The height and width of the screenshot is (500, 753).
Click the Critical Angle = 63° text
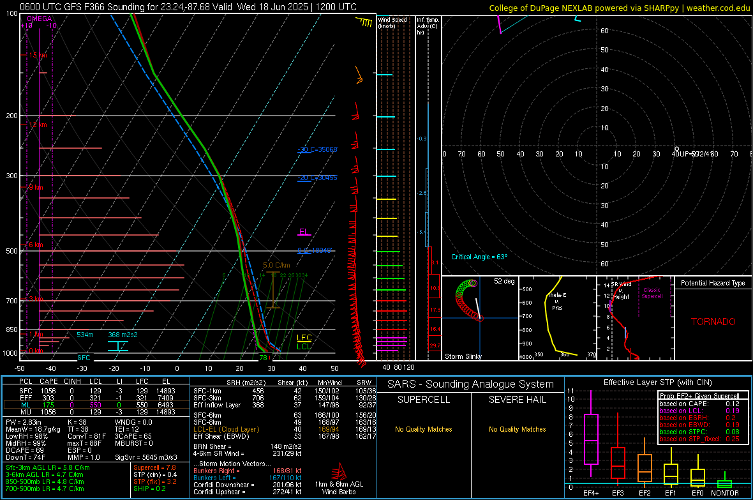pyautogui.click(x=479, y=257)
